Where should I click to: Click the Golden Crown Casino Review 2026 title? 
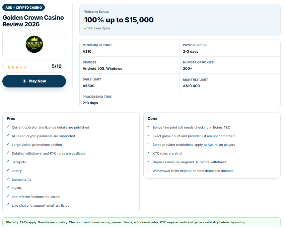[x=33, y=21]
